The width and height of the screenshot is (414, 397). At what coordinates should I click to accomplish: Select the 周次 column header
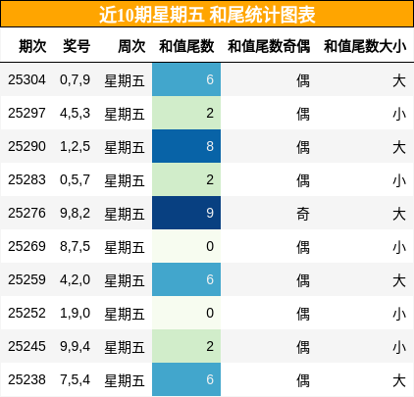[131, 46]
